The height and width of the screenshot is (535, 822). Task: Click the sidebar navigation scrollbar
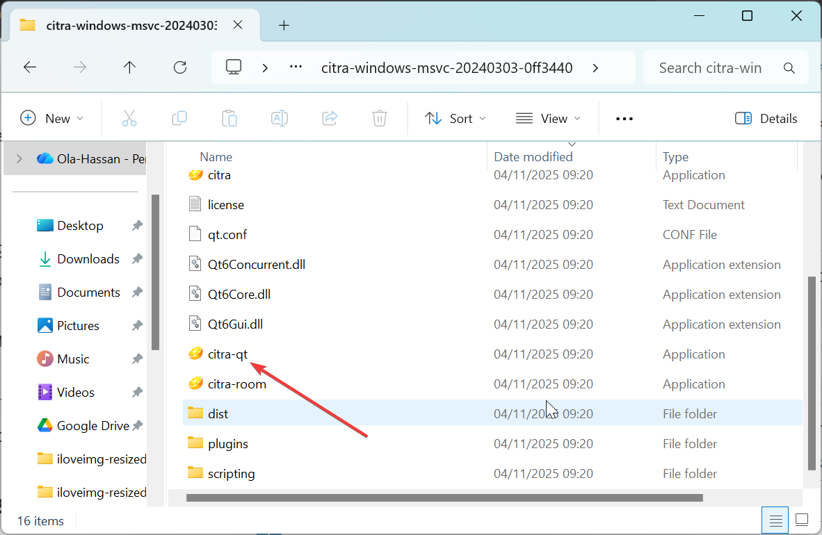[155, 272]
